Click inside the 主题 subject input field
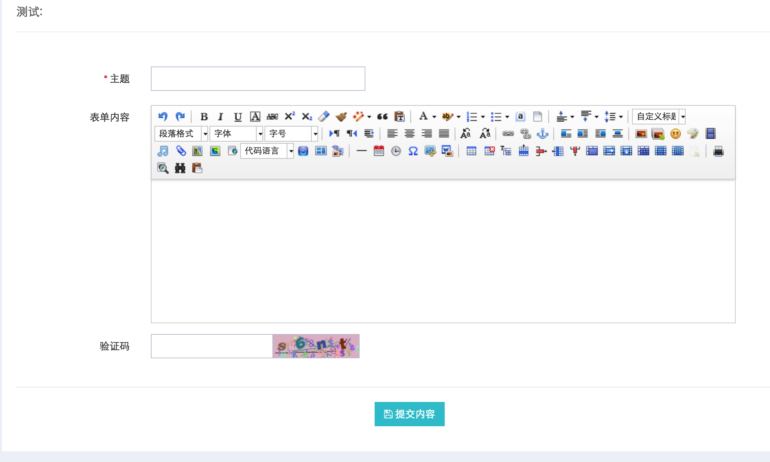The height and width of the screenshot is (462, 770). (x=257, y=79)
